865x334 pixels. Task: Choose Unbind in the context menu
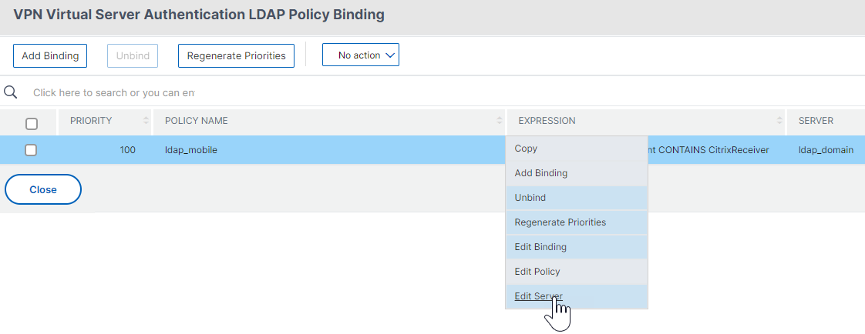pyautogui.click(x=577, y=198)
